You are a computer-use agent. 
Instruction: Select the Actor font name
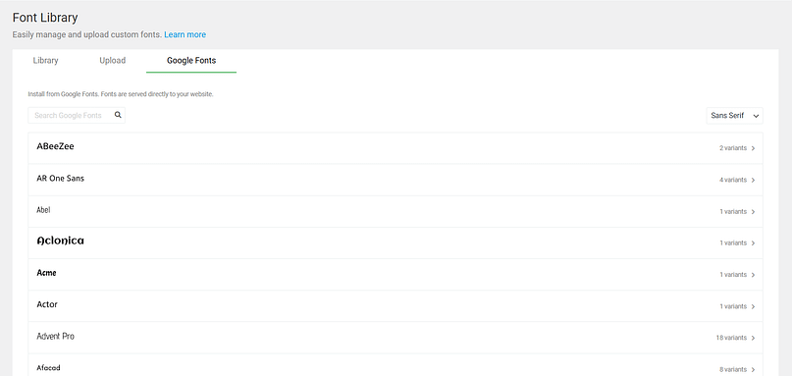(47, 304)
